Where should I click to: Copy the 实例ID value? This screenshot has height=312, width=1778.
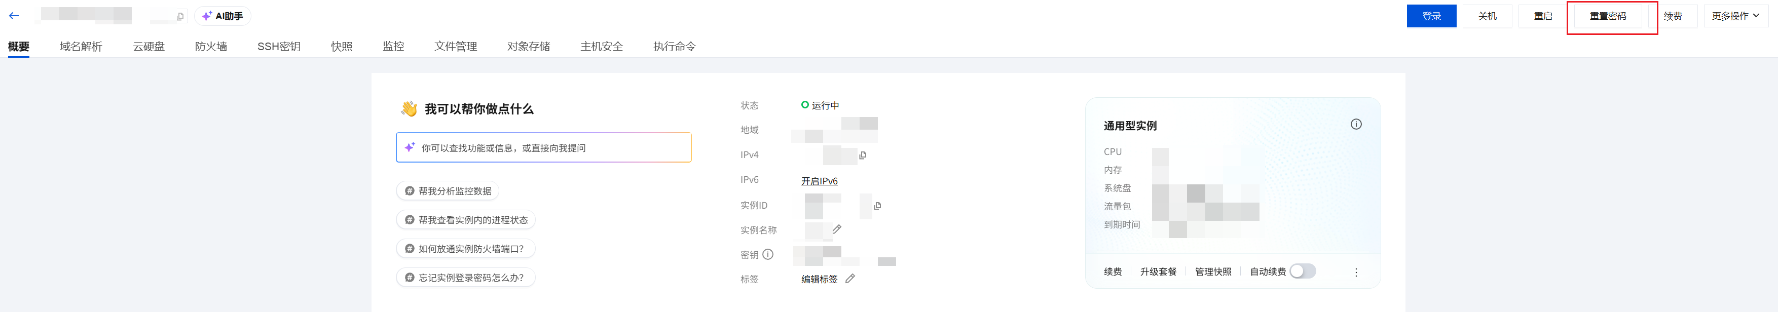point(877,206)
